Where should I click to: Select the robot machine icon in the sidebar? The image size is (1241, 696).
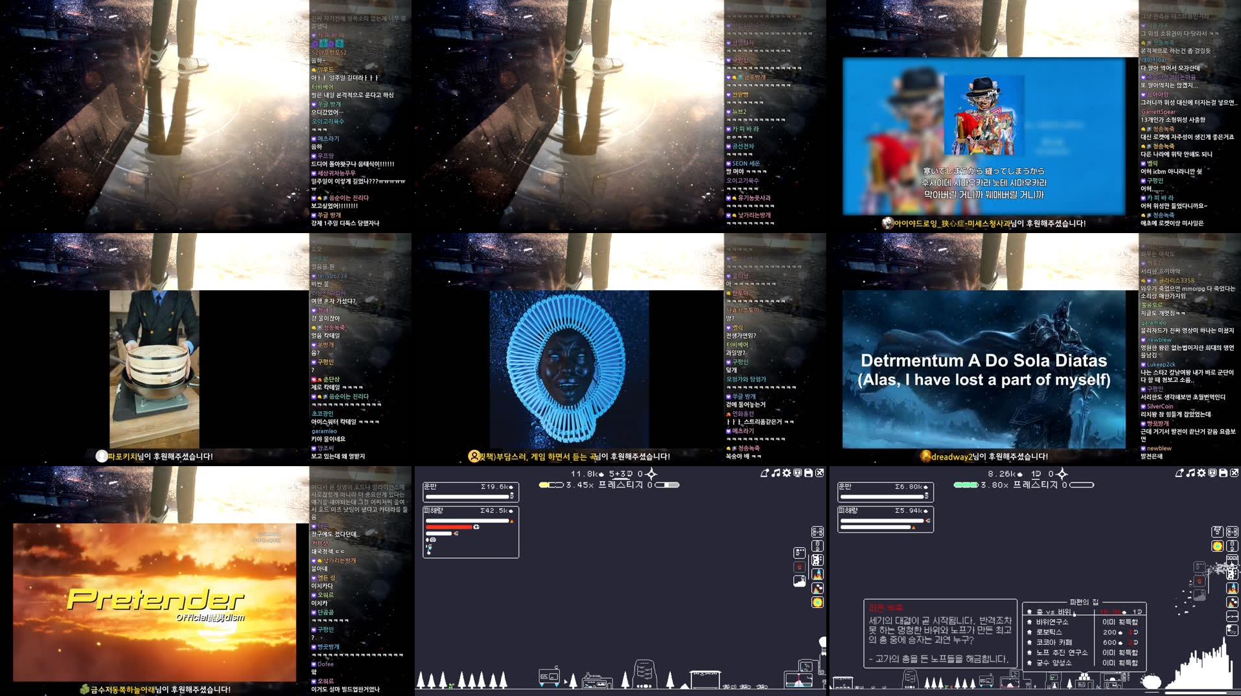[1231, 574]
